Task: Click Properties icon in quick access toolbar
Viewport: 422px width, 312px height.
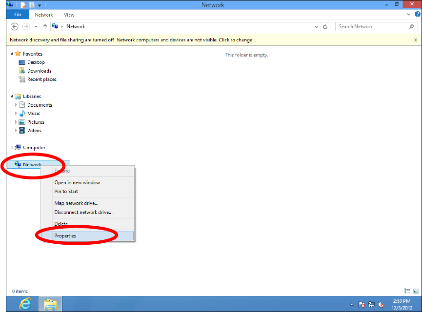Action: click(x=23, y=5)
